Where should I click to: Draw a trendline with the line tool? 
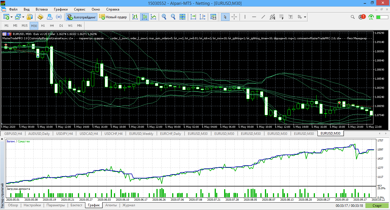tap(263, 17)
